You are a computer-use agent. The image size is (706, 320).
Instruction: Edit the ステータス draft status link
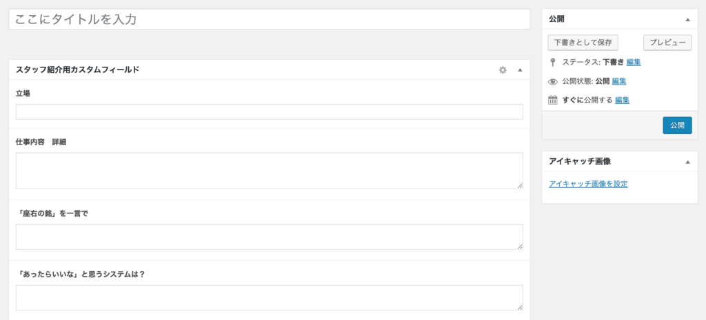click(634, 62)
